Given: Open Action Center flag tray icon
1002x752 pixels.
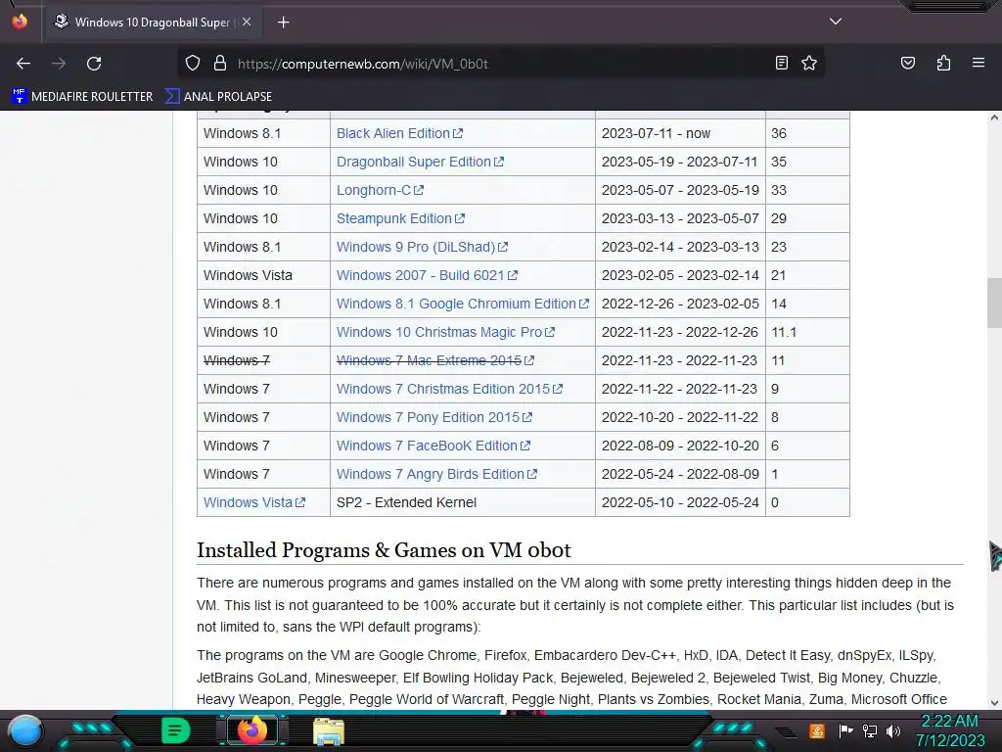Looking at the screenshot, I should point(845,730).
